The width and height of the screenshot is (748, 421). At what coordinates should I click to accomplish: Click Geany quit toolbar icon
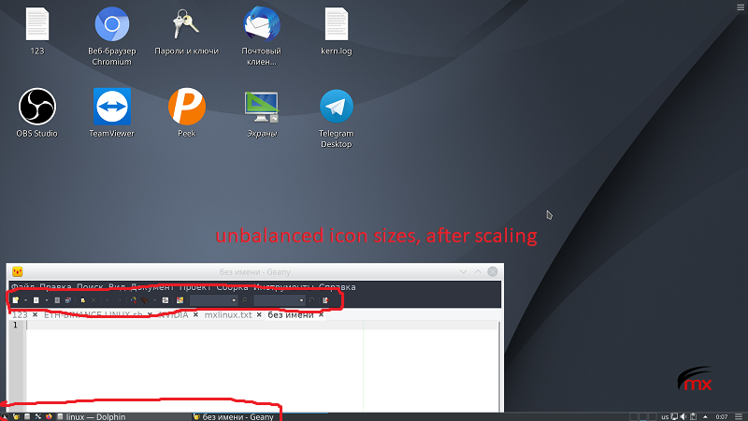coord(325,300)
